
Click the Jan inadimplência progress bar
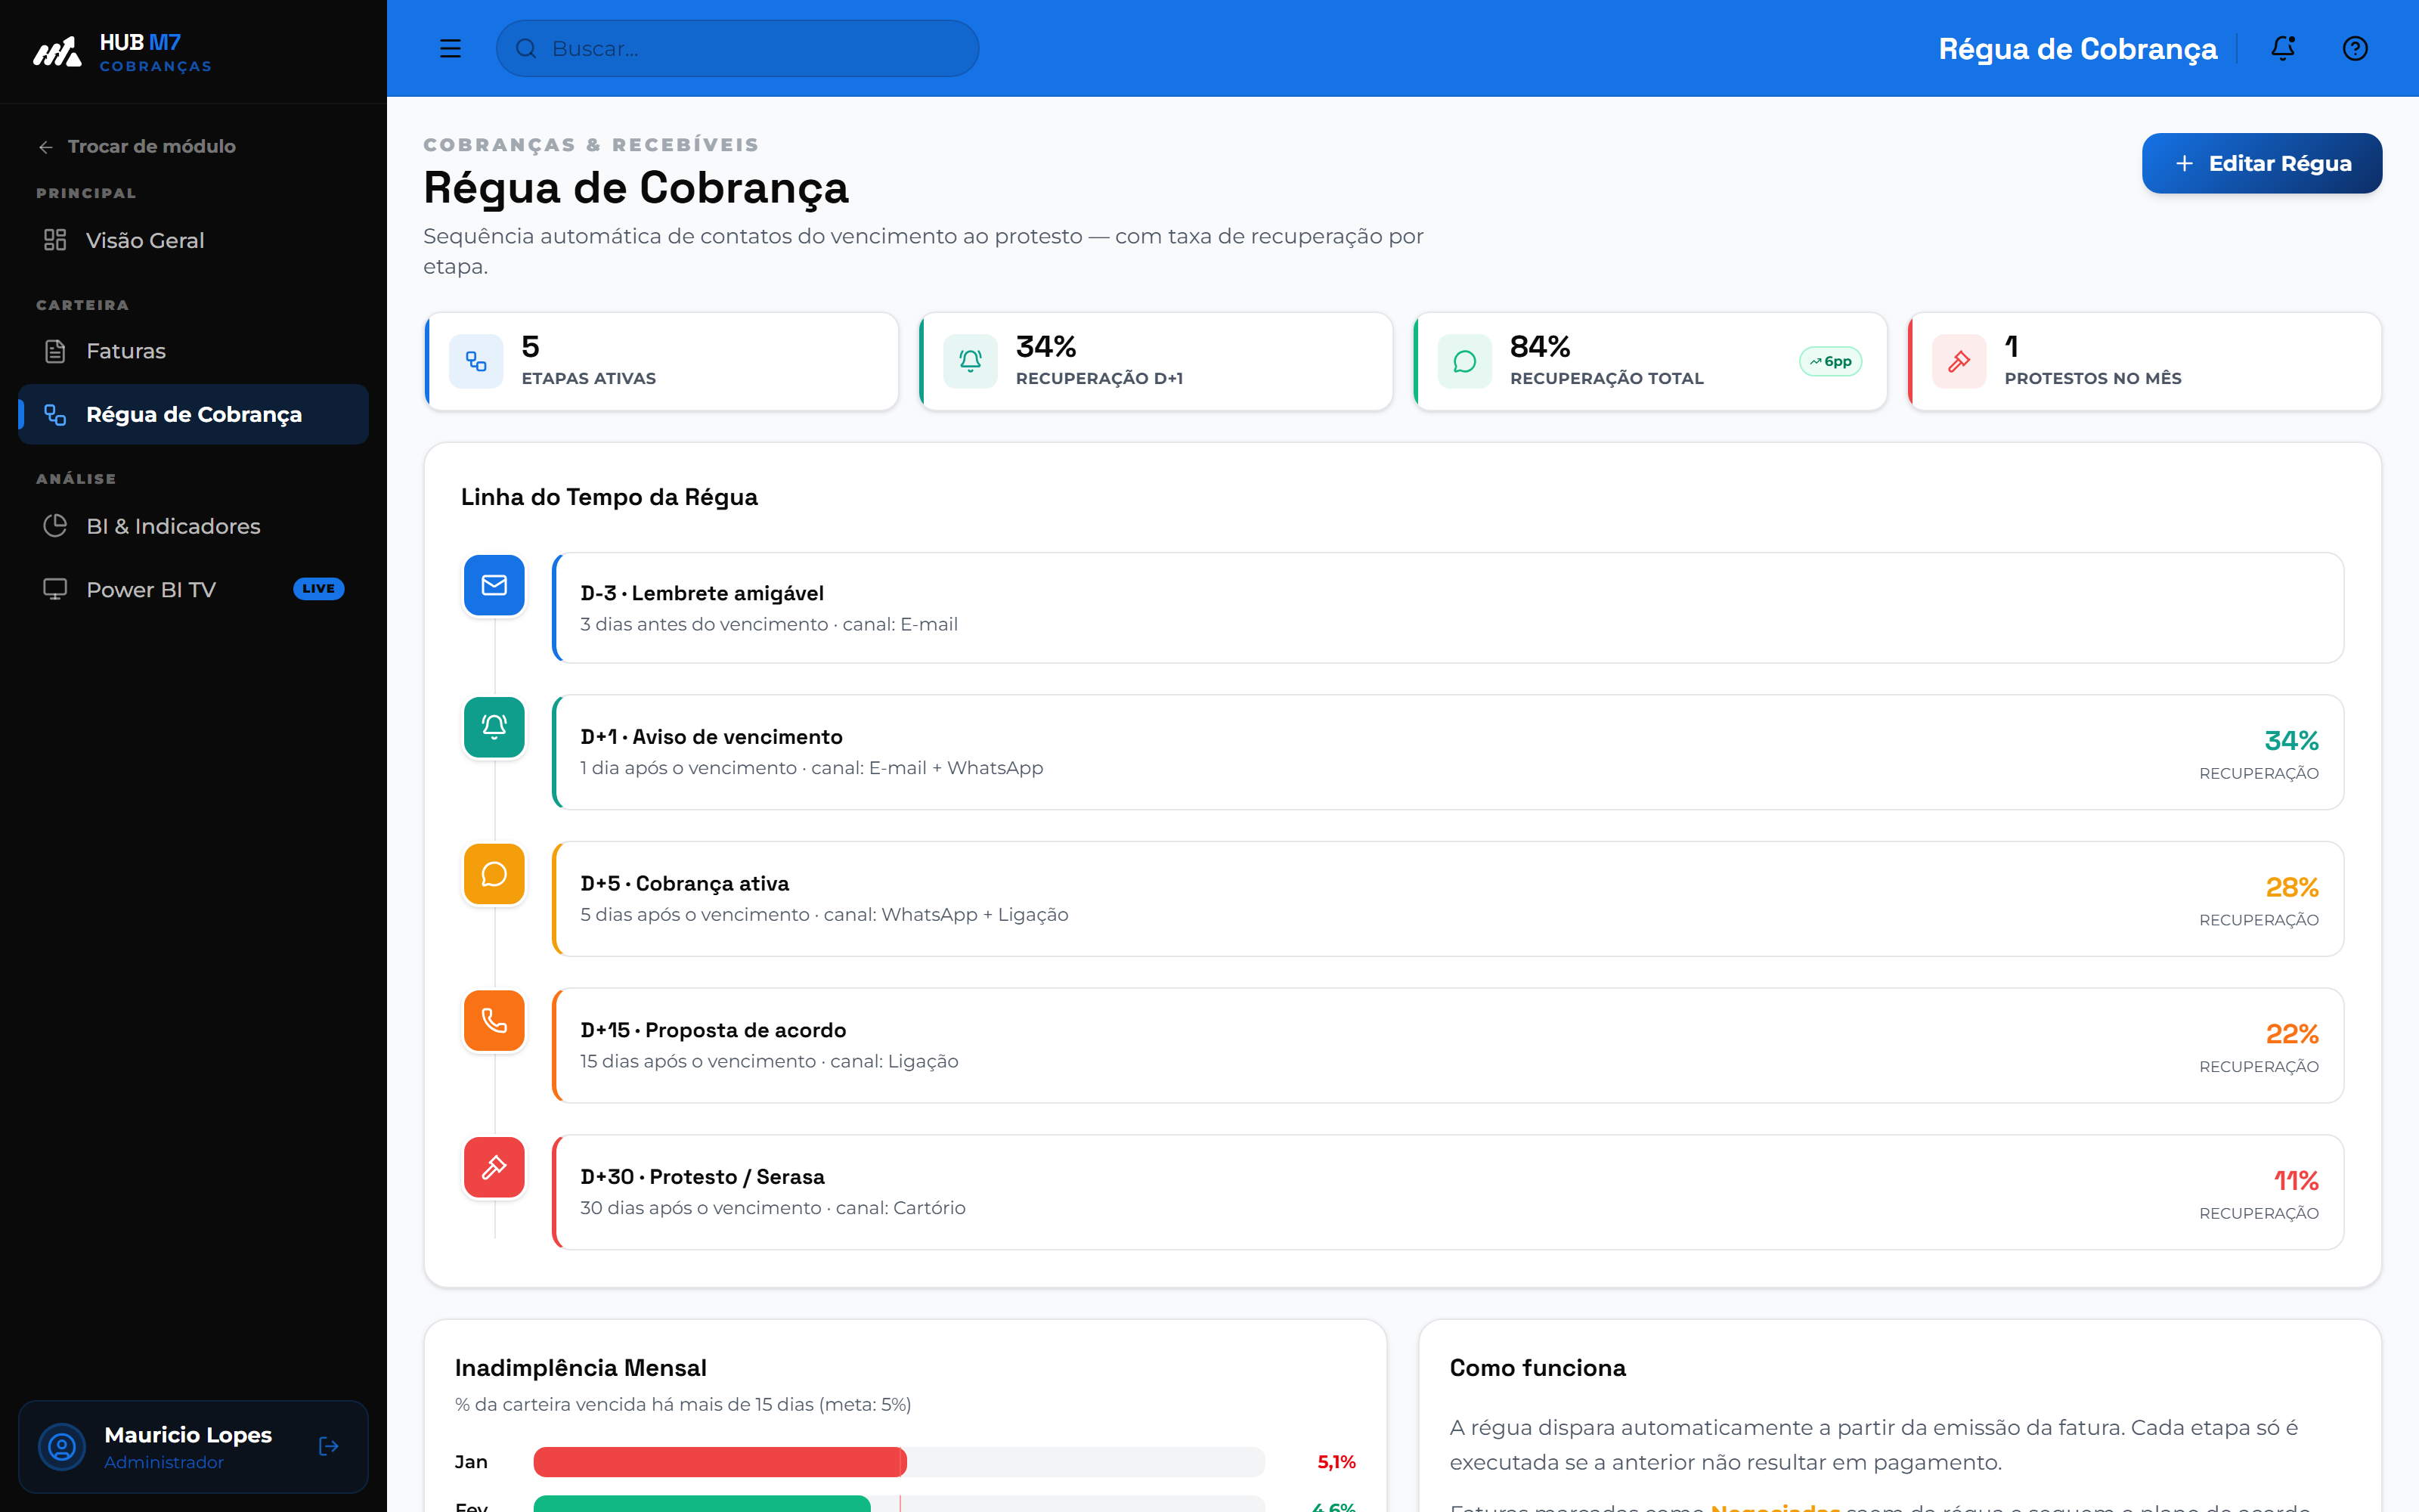[x=899, y=1462]
